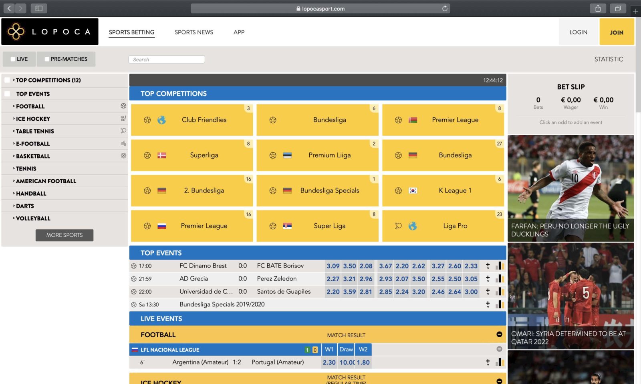This screenshot has height=384, width=641.
Task: Collapse the LFL NACIONAL LEAGUE group
Action: click(x=499, y=349)
